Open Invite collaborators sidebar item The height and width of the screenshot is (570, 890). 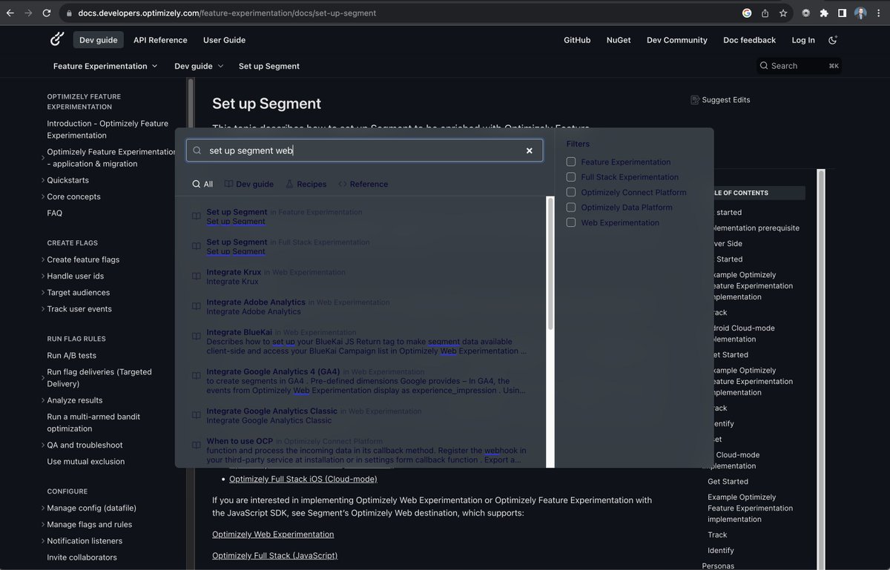coord(82,557)
